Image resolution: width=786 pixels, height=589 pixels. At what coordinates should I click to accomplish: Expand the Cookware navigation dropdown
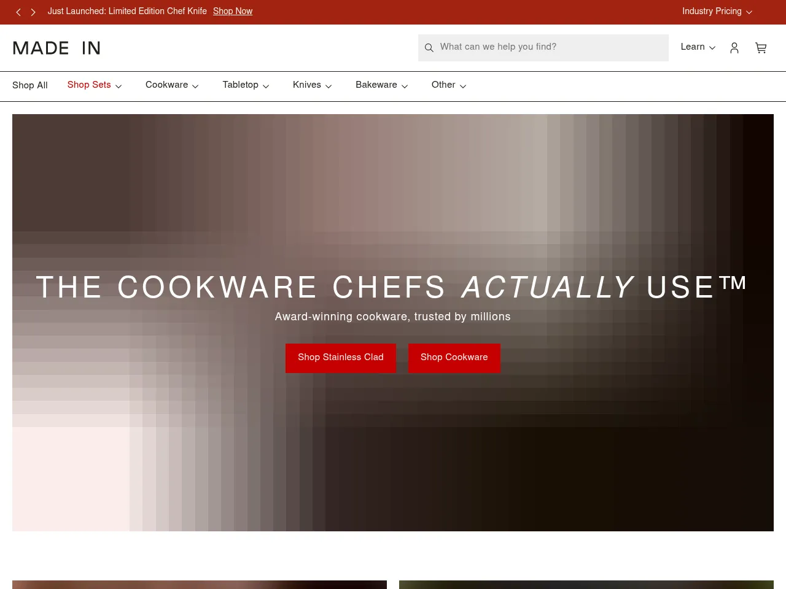click(172, 86)
